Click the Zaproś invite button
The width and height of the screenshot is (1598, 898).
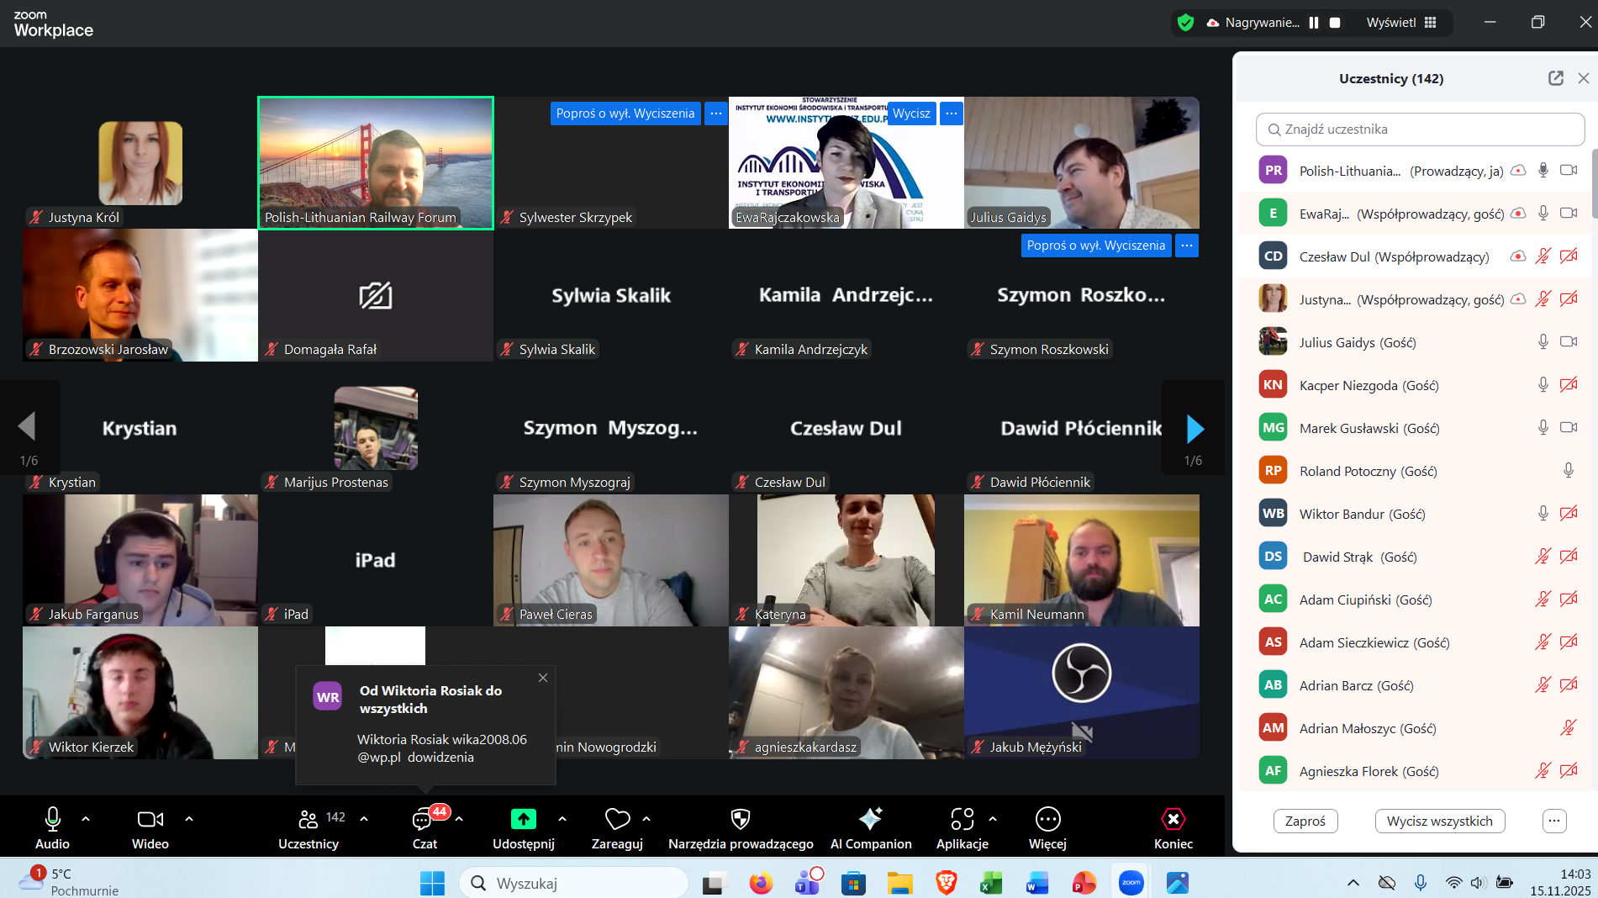1305,821
